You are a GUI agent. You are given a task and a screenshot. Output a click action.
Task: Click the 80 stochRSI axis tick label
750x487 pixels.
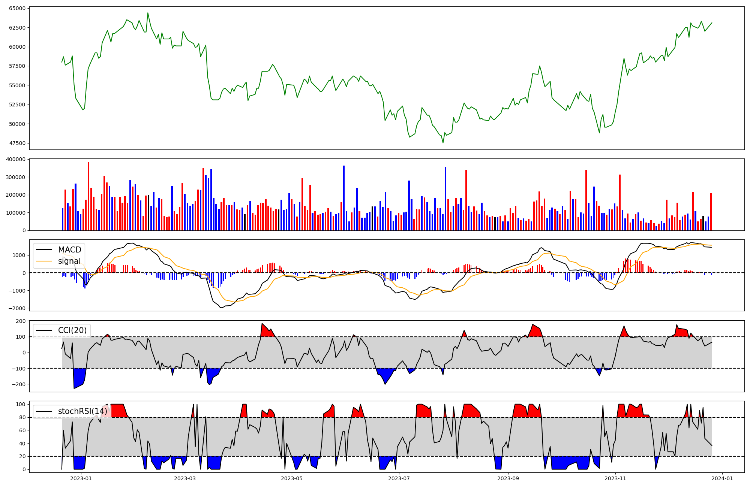pos(22,417)
